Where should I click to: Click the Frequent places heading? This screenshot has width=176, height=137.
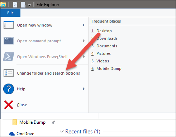pos(106,21)
